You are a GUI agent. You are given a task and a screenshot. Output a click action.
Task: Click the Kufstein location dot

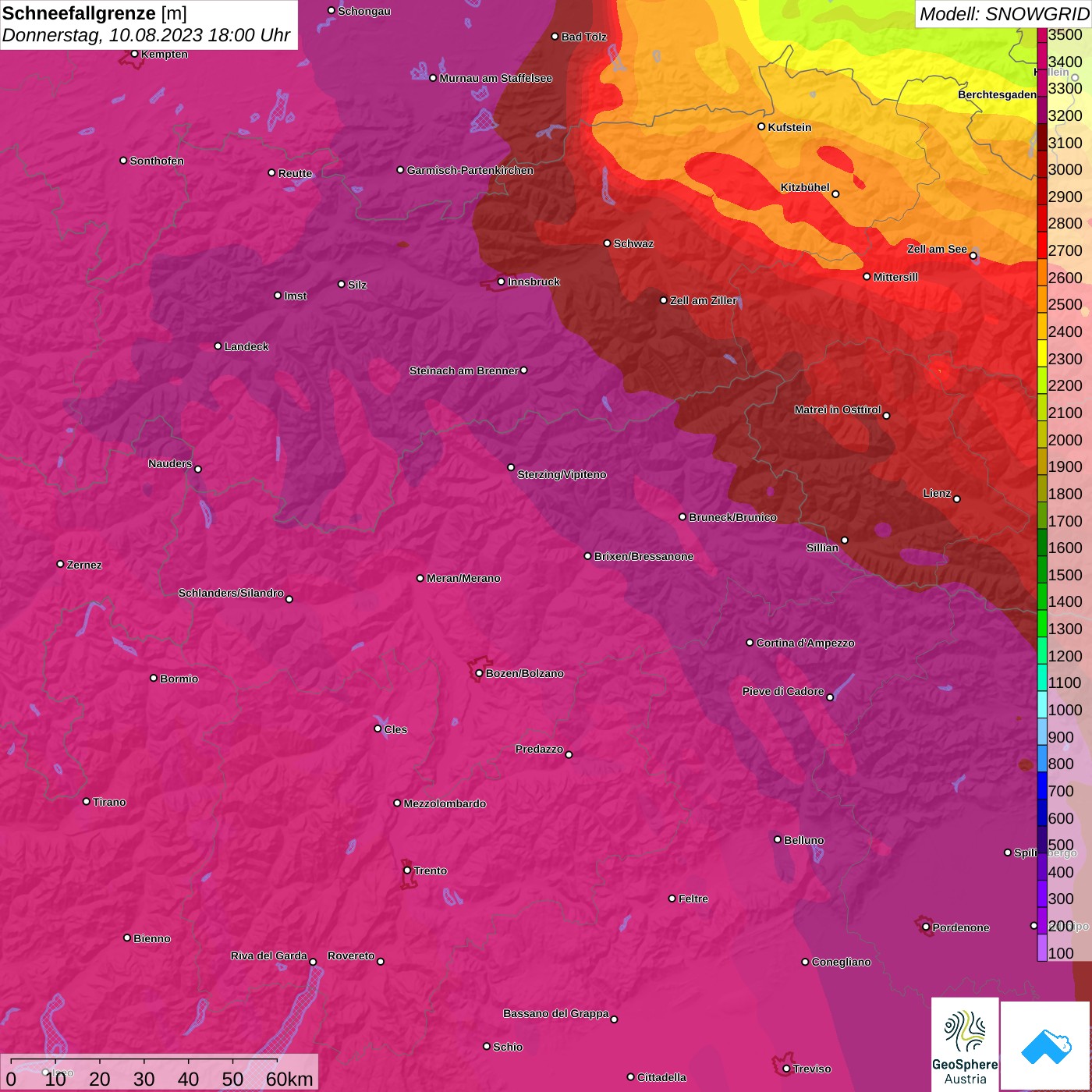click(x=761, y=126)
